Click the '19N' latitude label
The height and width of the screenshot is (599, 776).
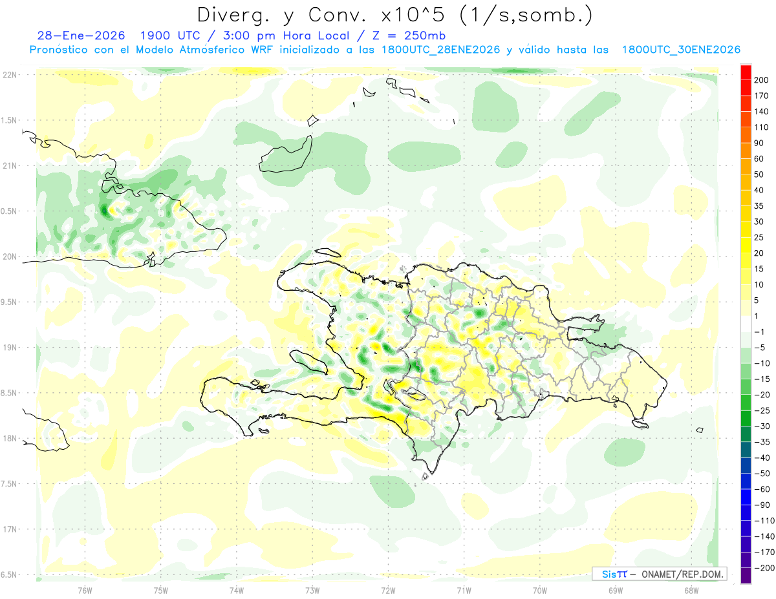tap(10, 348)
